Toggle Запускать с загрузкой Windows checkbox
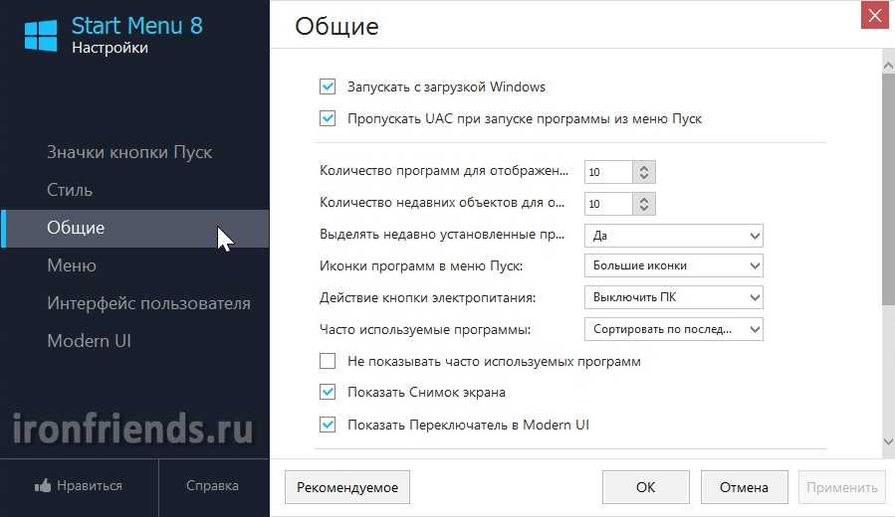This screenshot has height=517, width=895. (328, 86)
